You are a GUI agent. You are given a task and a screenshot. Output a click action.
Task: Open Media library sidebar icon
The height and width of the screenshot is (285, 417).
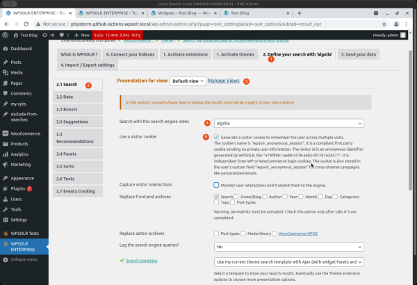coord(6,72)
